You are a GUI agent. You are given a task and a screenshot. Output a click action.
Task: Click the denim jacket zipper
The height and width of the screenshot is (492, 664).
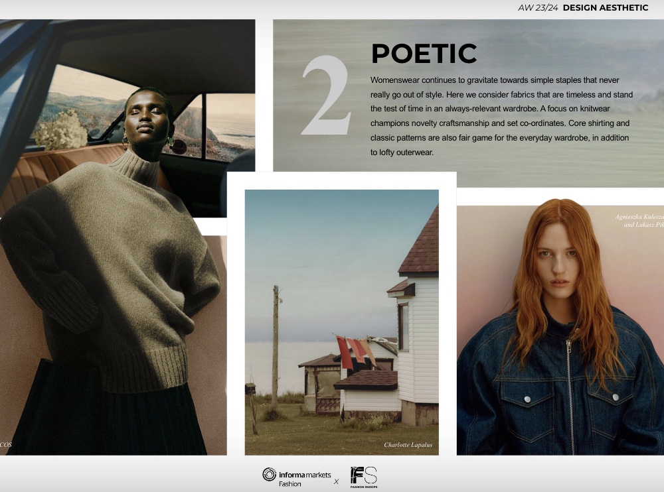[x=569, y=398]
